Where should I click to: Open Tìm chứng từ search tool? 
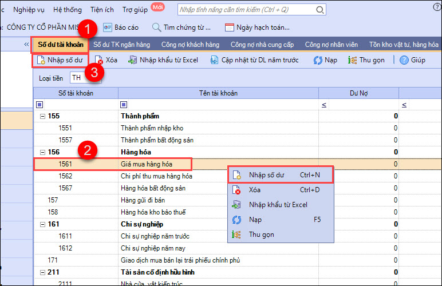click(x=156, y=27)
